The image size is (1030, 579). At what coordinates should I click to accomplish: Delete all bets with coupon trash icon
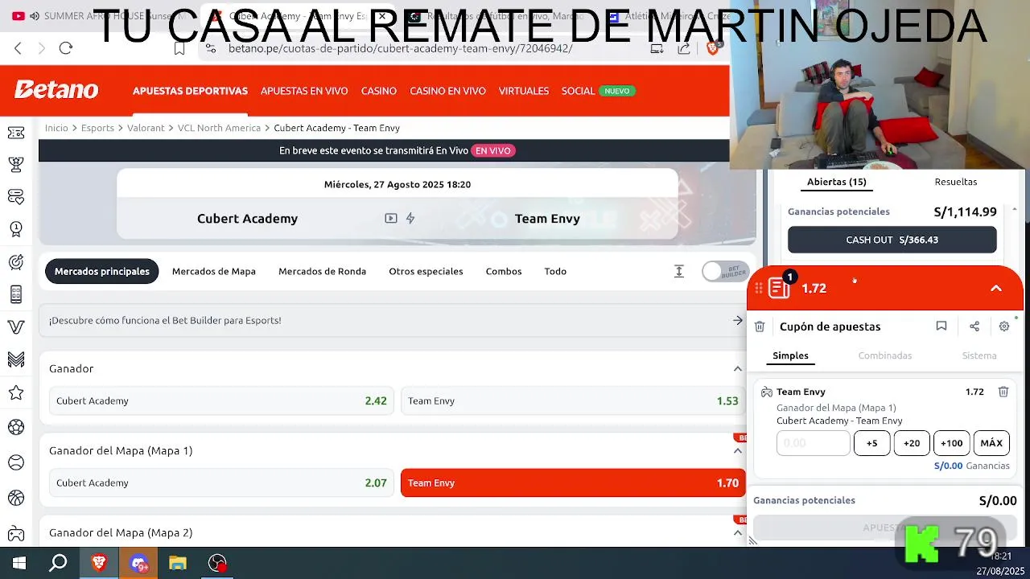pyautogui.click(x=760, y=326)
